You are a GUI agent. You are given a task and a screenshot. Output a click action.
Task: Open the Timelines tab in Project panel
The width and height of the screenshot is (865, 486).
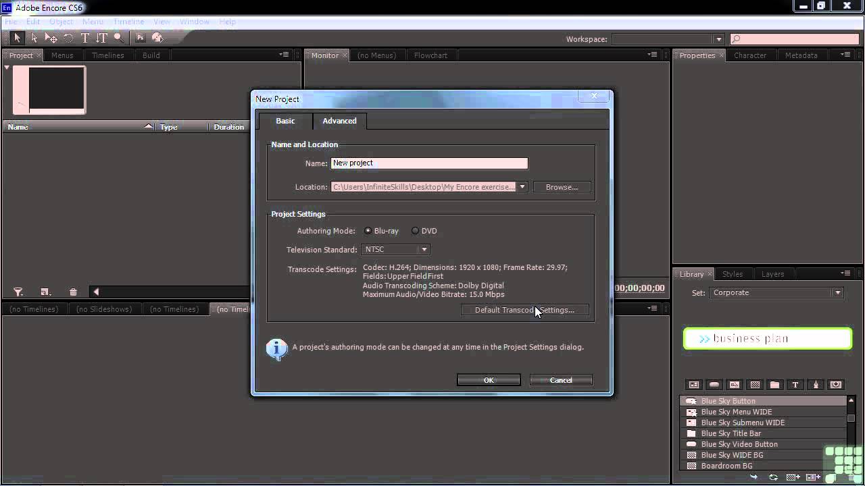click(x=108, y=55)
